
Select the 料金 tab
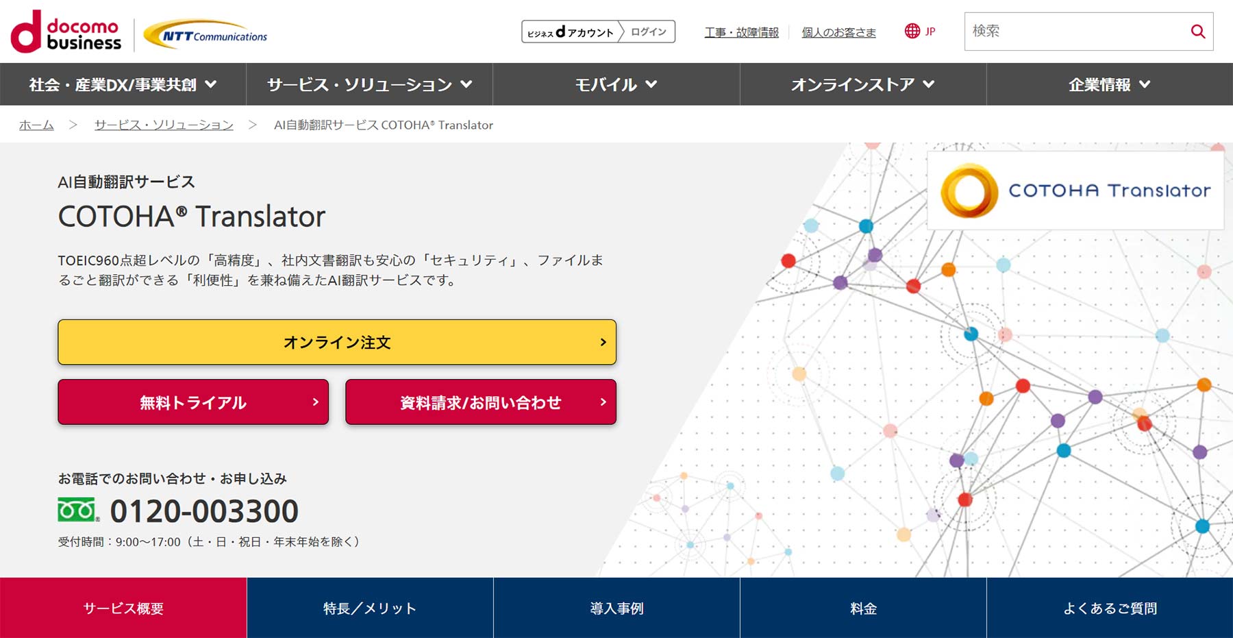(863, 608)
